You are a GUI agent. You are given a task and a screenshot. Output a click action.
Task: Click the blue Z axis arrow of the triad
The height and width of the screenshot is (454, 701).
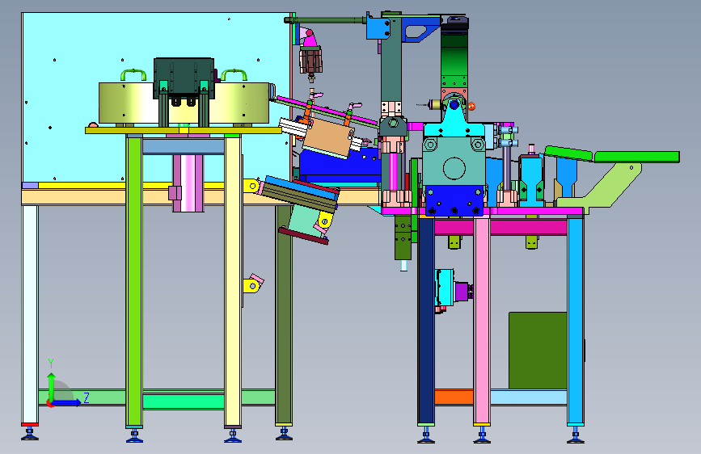67,402
